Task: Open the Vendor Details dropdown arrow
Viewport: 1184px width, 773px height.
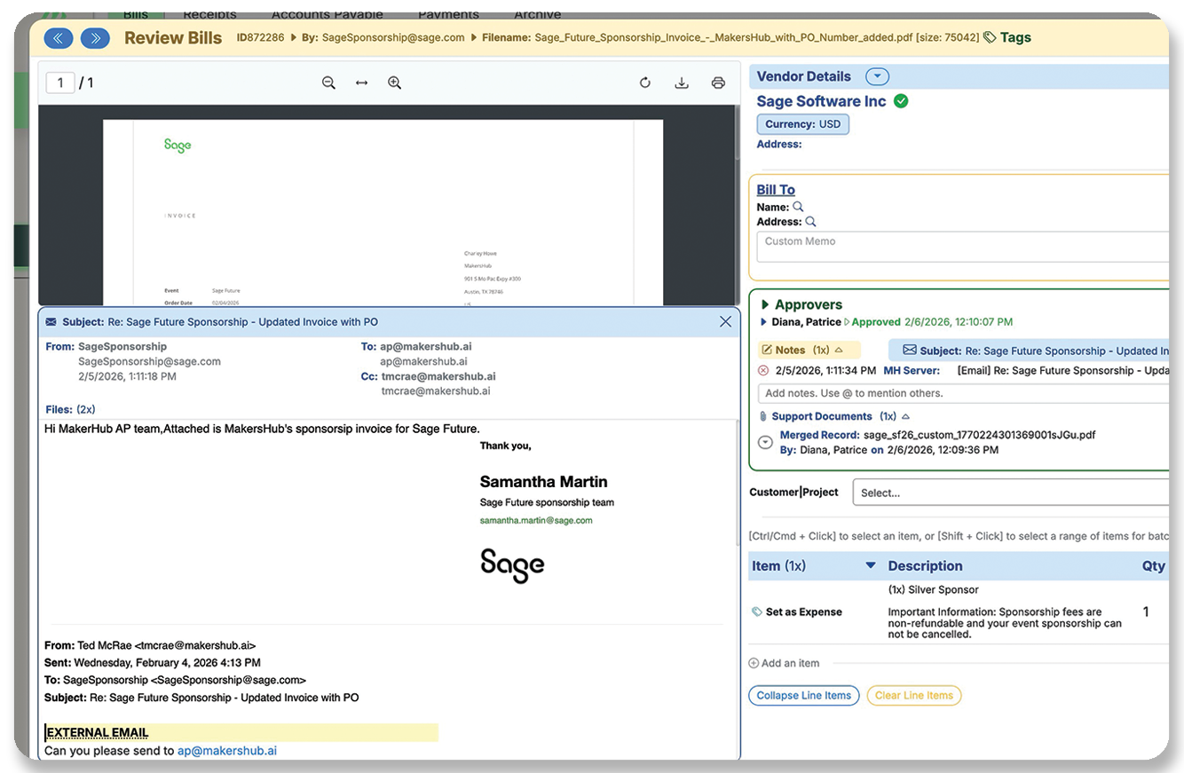Action: tap(877, 76)
